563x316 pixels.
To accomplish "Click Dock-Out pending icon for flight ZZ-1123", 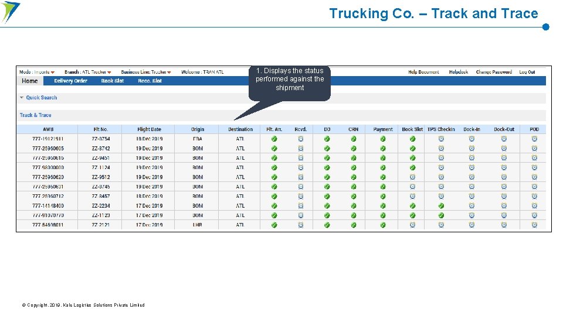I will pos(504,215).
